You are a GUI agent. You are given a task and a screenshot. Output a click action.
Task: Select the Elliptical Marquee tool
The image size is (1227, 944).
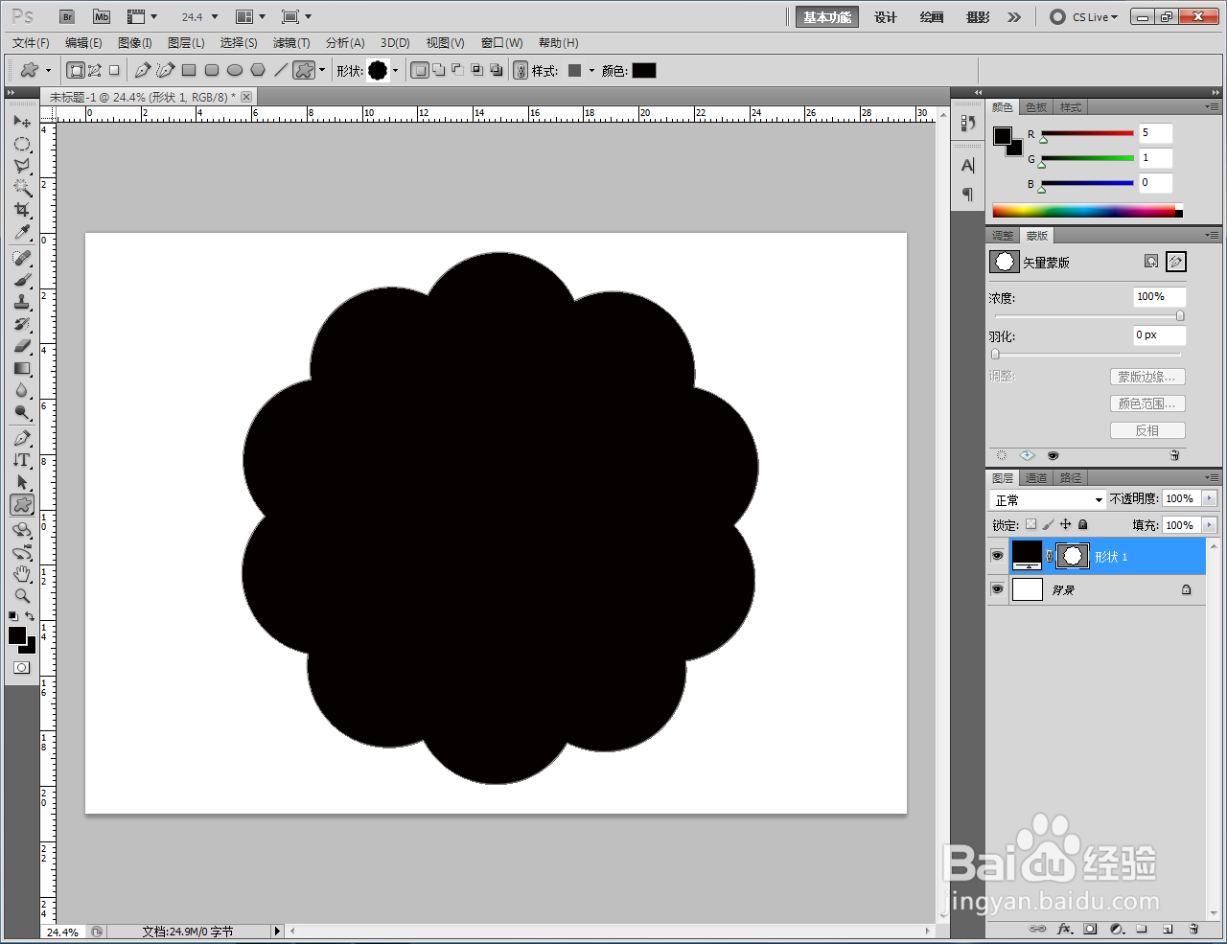pyautogui.click(x=22, y=145)
